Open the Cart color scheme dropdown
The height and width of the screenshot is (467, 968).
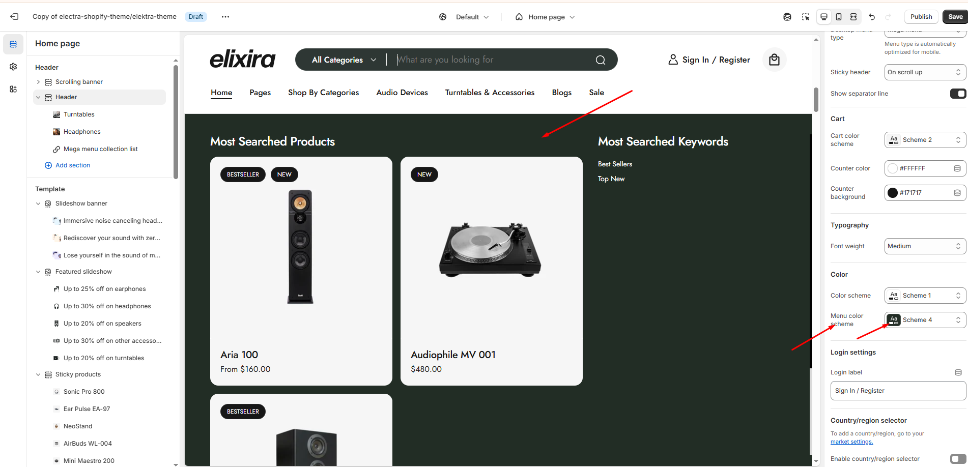coord(925,140)
